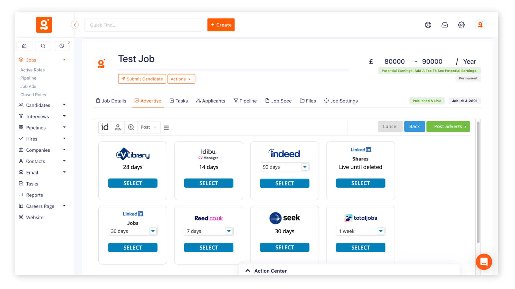Viewport: 515px width, 289px height.
Task: Click the Published & Live status badge
Action: click(427, 101)
